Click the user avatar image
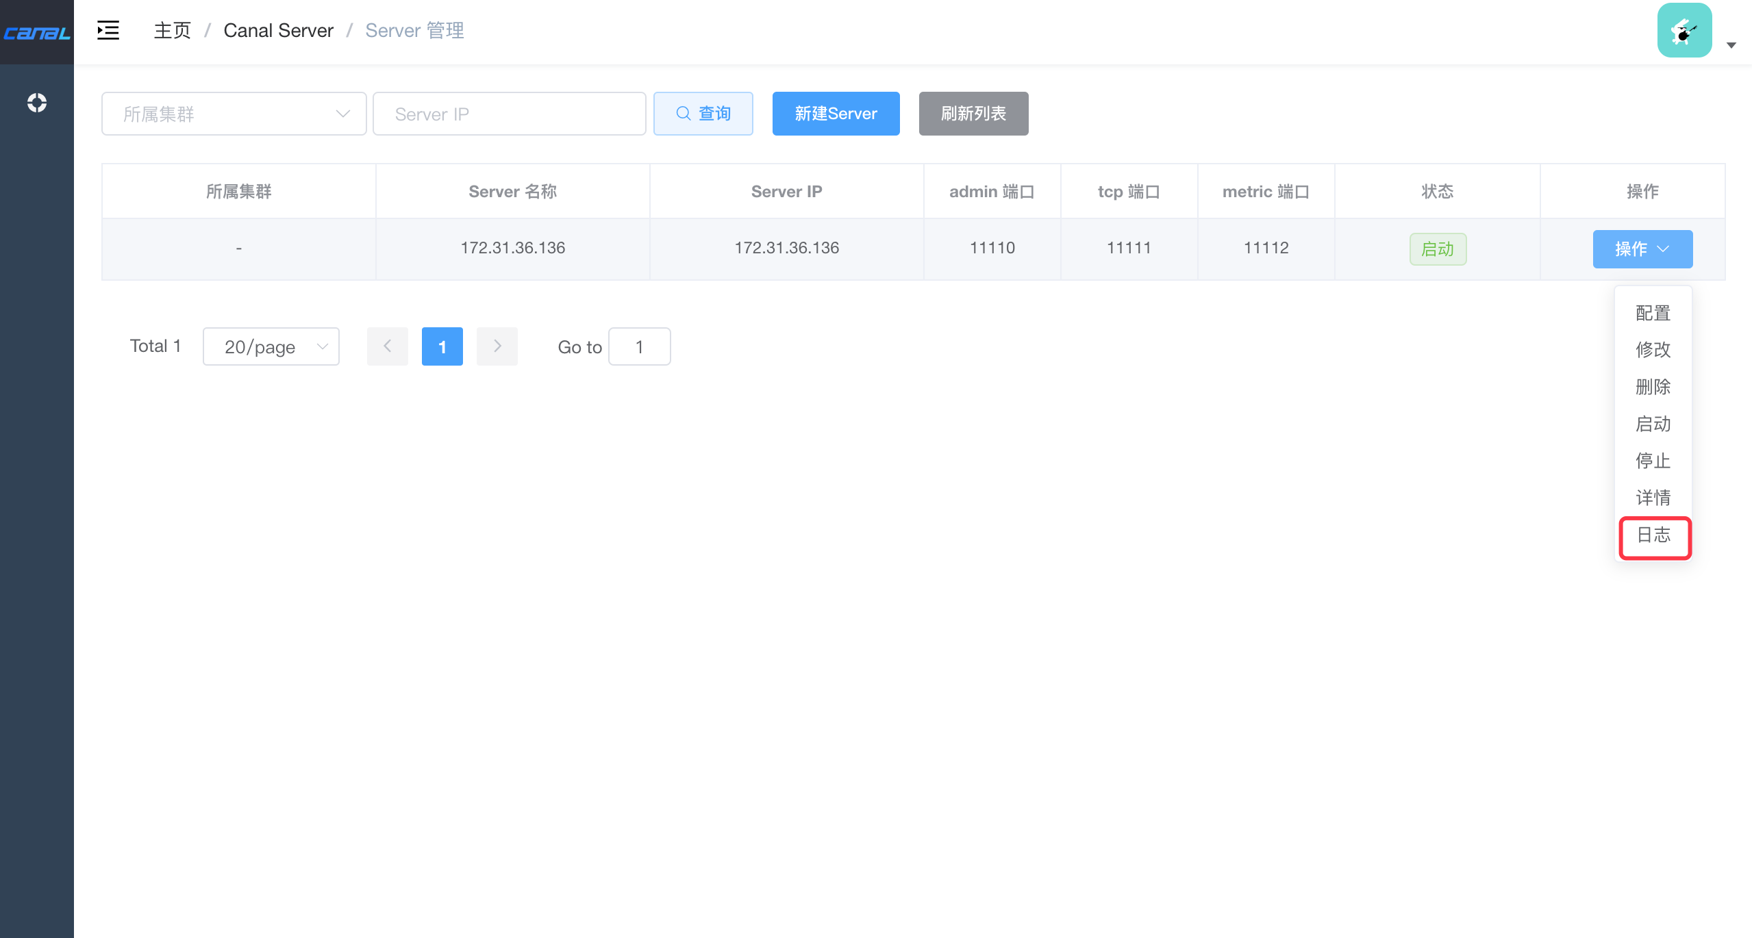Screen dimensions: 1752x938 point(1684,31)
